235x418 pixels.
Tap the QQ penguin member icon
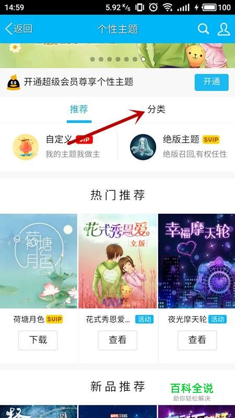(x=14, y=83)
